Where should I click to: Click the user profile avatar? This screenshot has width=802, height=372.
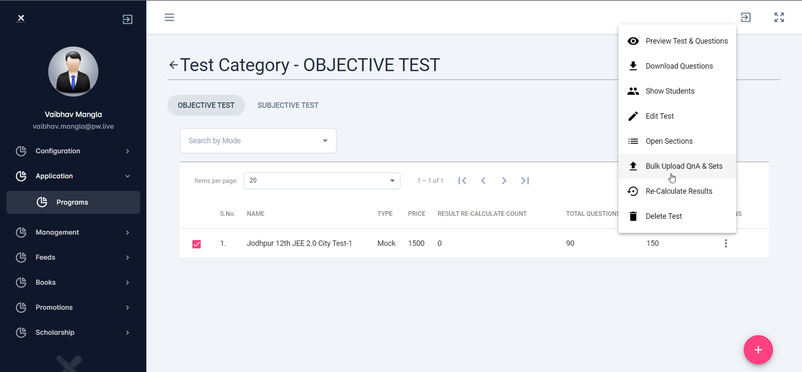(73, 71)
